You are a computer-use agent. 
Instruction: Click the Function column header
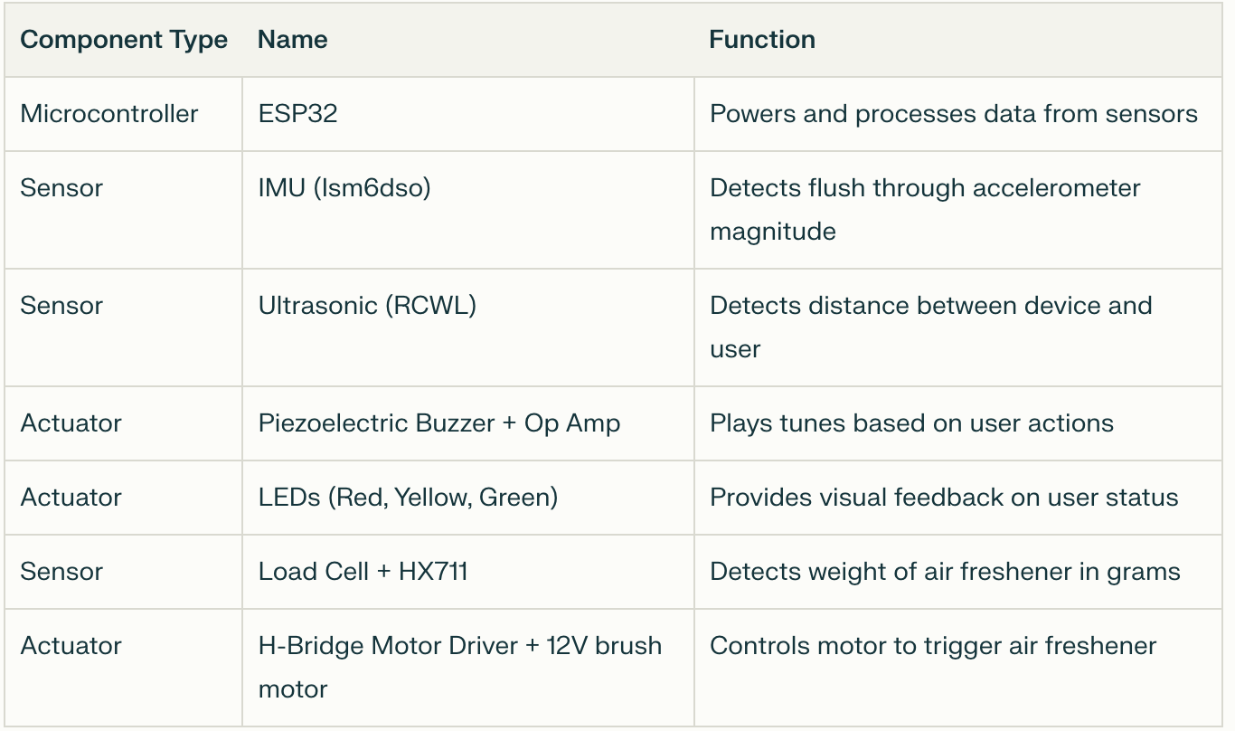pyautogui.click(x=762, y=40)
